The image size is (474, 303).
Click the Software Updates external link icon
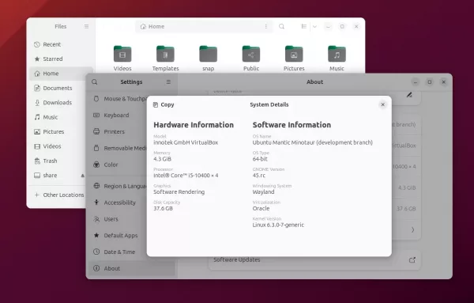pos(412,260)
